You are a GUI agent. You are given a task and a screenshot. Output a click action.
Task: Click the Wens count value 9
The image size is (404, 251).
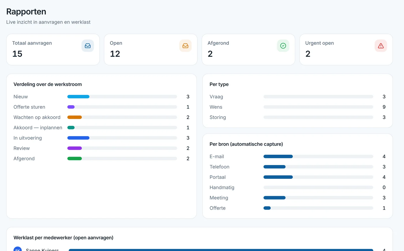click(384, 107)
